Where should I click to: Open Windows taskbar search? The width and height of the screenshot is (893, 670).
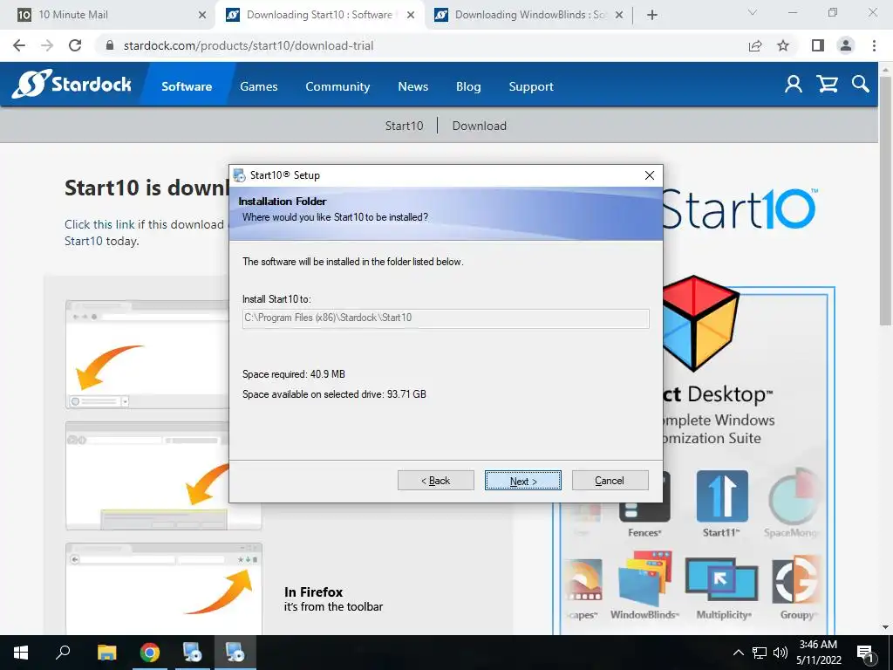[63, 653]
